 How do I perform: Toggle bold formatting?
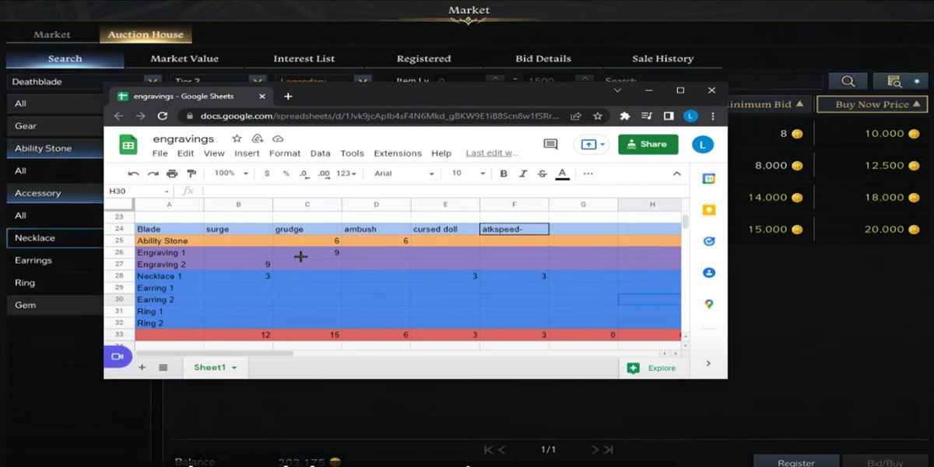[x=504, y=174]
